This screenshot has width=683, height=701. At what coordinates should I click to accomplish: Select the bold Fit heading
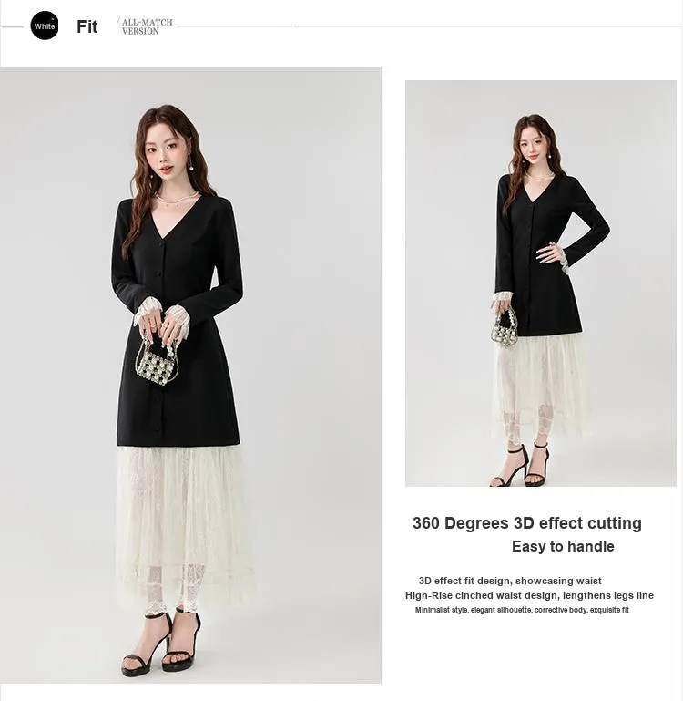(x=87, y=26)
